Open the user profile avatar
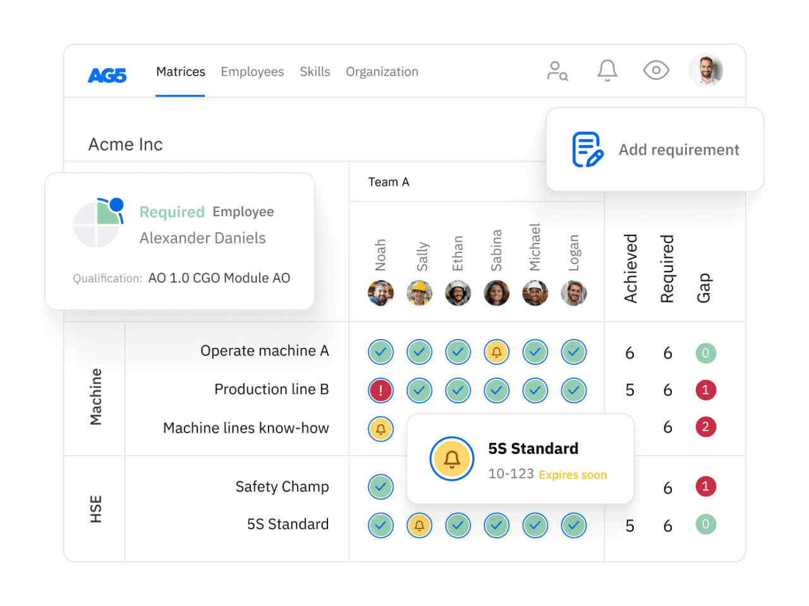This screenshot has height=606, width=809. pyautogui.click(x=706, y=70)
